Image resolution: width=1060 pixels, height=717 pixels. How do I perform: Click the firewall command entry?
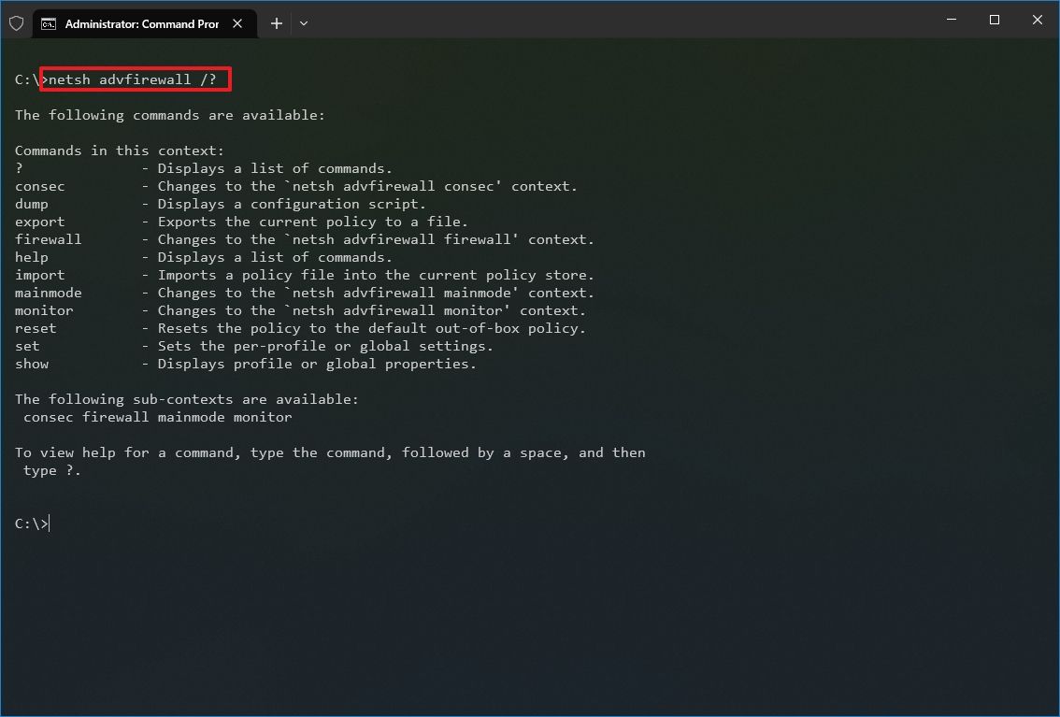point(48,239)
